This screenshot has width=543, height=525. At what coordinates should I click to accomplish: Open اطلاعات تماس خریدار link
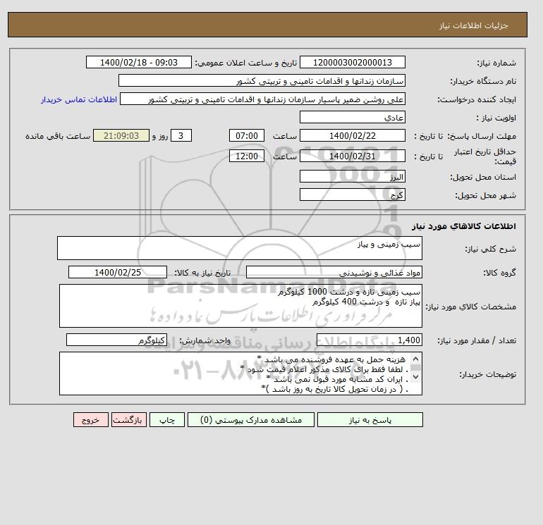[79, 99]
